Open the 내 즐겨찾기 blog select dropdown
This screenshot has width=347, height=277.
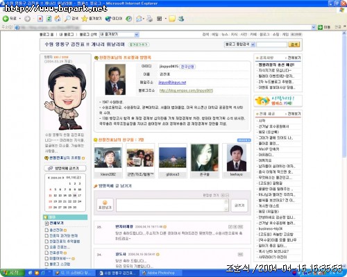tap(119, 35)
